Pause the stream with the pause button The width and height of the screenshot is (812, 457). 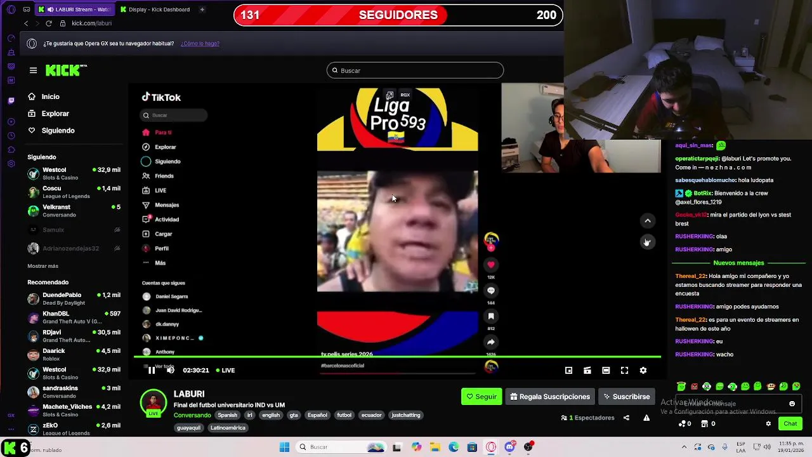(x=152, y=370)
